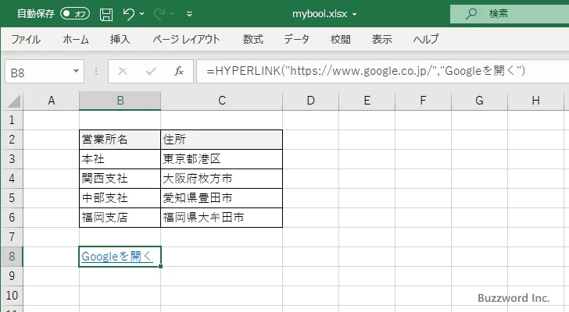Click the Googleを開く hyperlink in B8

(x=116, y=257)
